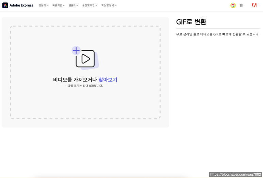Screen dimensions: 263x178
Task: Open the 템플릿 dropdown
Action: (73, 5)
